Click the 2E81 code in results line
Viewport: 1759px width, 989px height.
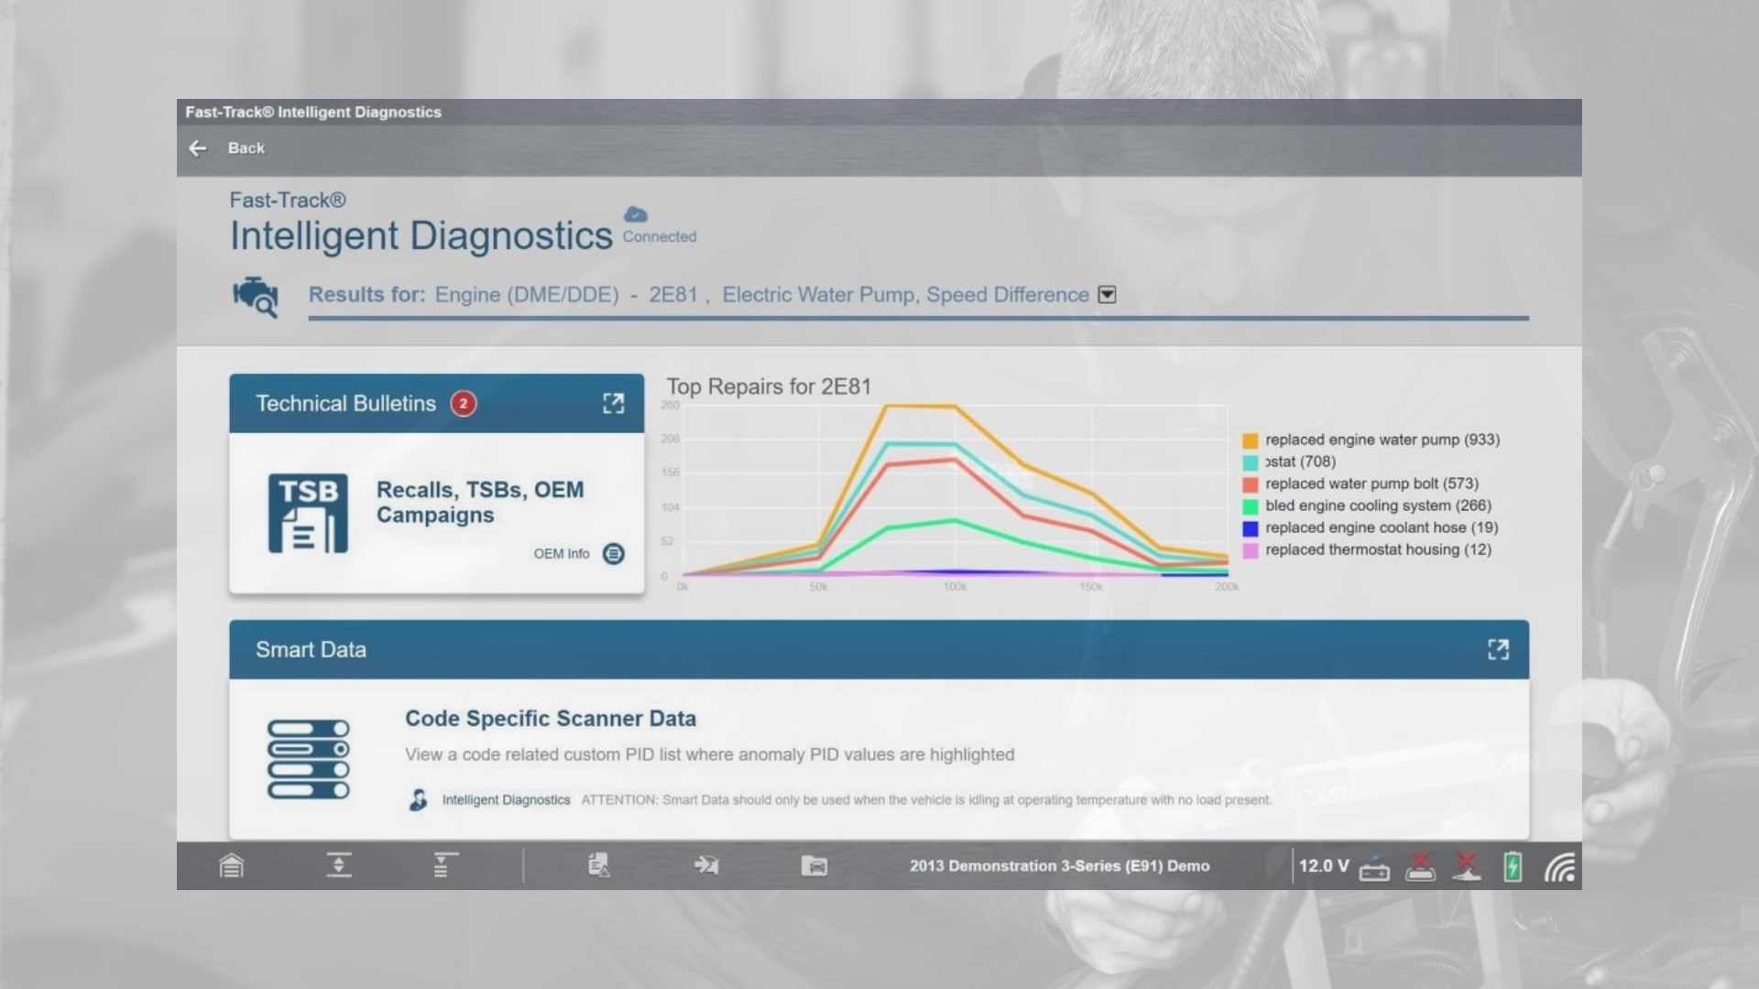pos(673,295)
